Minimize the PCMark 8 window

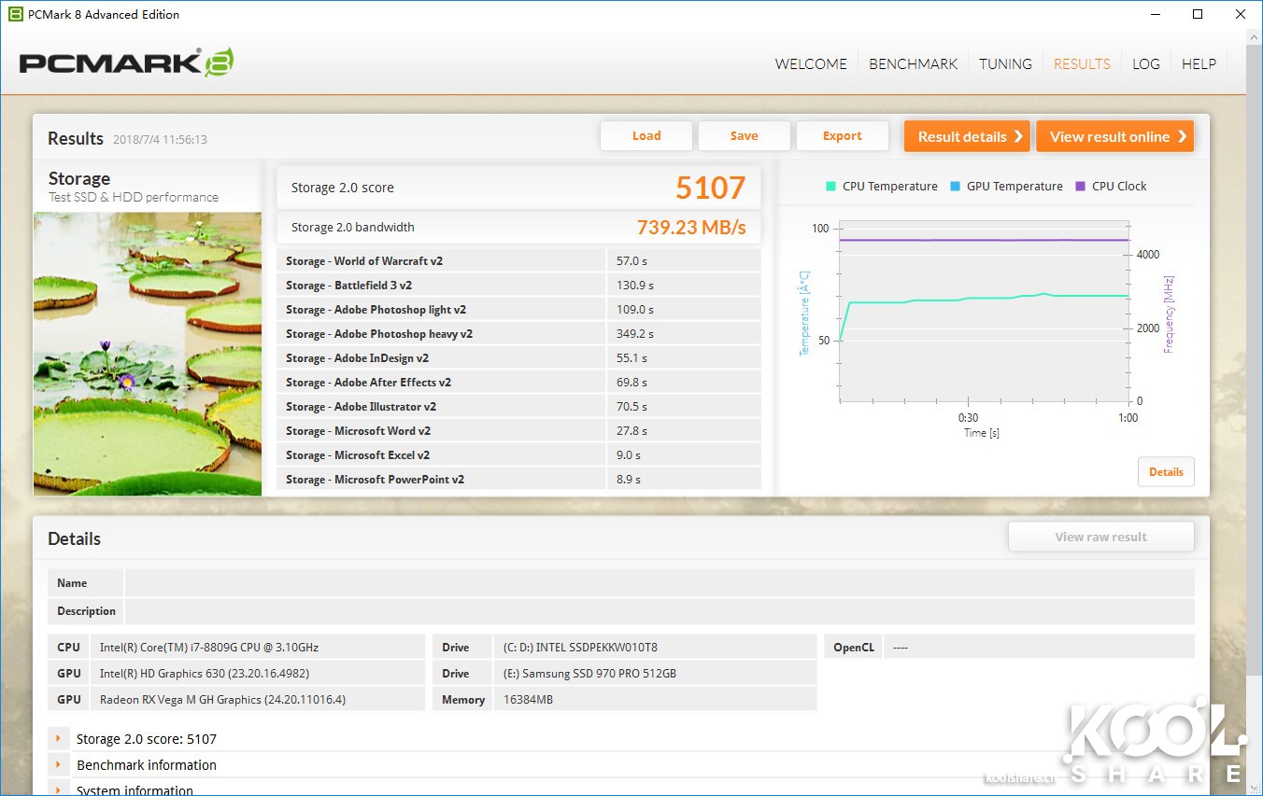tap(1157, 14)
